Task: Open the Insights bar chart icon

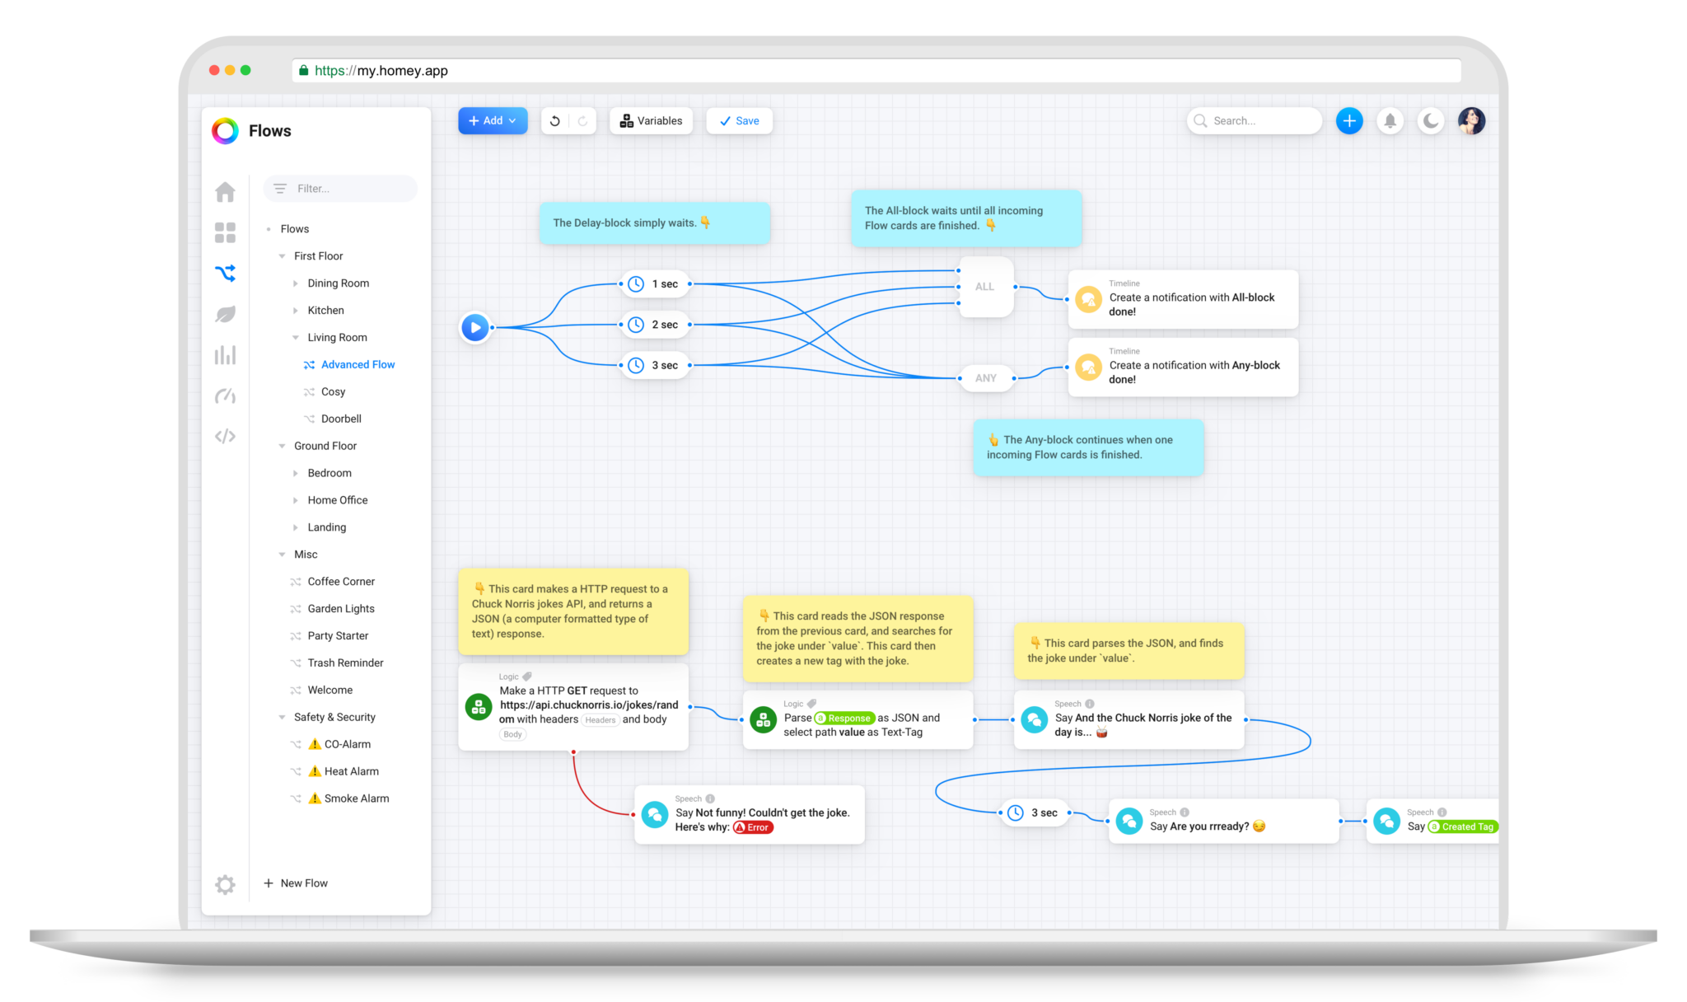Action: tap(225, 355)
